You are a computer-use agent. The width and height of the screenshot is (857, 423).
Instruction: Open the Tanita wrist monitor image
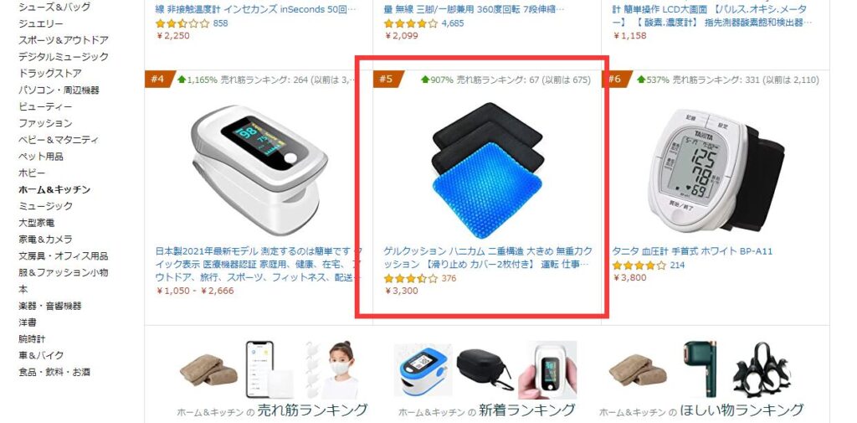pyautogui.click(x=716, y=170)
